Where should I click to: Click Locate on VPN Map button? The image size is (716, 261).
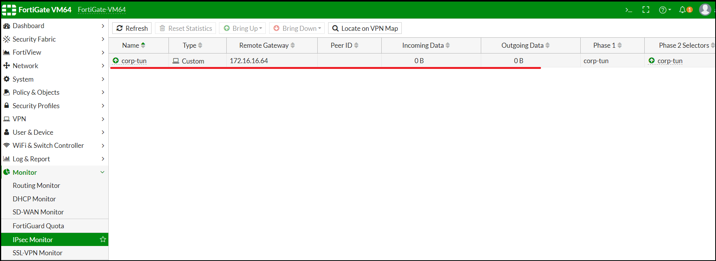coord(365,28)
